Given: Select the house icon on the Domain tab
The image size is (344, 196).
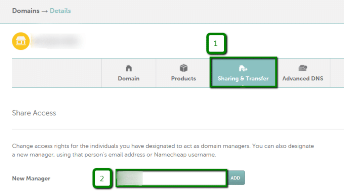Looking at the screenshot, I should tap(128, 68).
